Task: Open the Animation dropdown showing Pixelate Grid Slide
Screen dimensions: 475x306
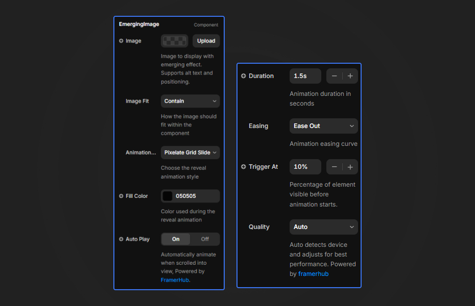Action: tap(190, 152)
